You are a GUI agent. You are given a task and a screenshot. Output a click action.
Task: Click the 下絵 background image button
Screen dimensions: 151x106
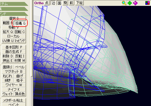click(80, 3)
